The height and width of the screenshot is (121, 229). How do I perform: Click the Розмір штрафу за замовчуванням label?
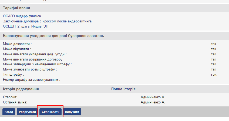click(x=31, y=80)
